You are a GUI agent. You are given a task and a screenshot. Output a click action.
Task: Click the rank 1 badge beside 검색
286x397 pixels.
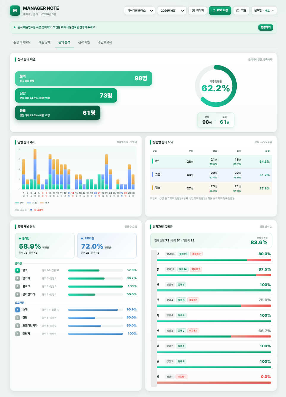pyautogui.click(x=18, y=270)
